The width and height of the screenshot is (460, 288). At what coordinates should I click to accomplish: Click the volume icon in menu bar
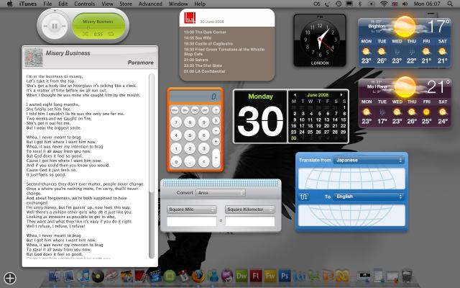405,4
